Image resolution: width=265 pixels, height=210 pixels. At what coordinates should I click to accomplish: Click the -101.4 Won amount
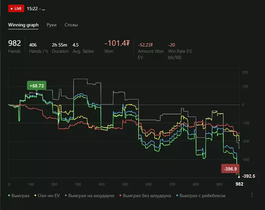click(117, 43)
